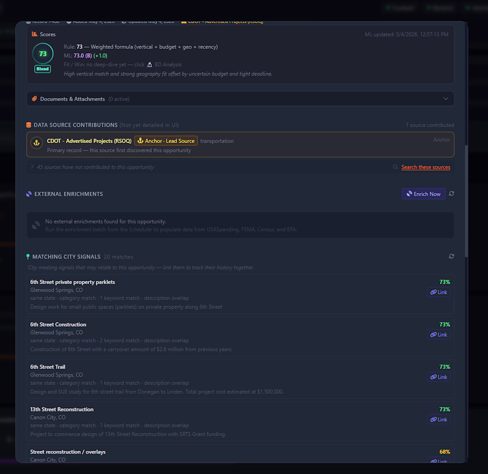Refresh the external enrichments
The image size is (488, 474).
point(451,194)
